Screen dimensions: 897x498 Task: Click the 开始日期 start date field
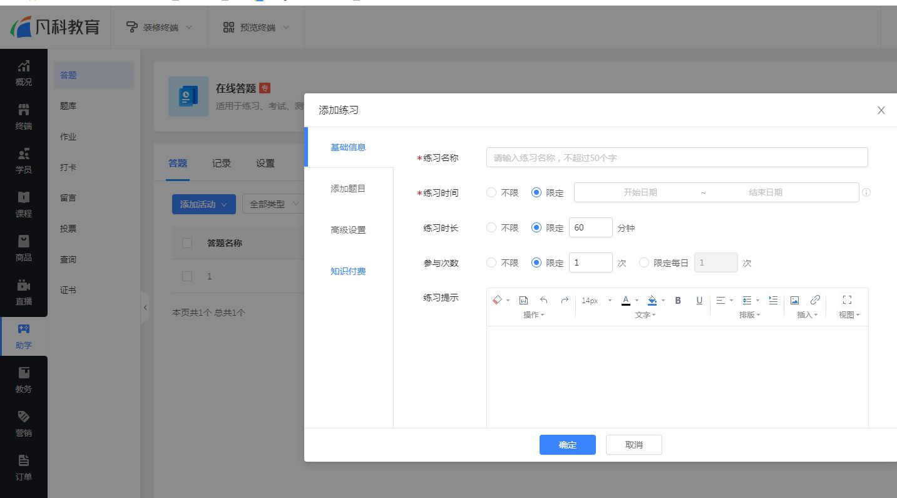click(x=640, y=192)
